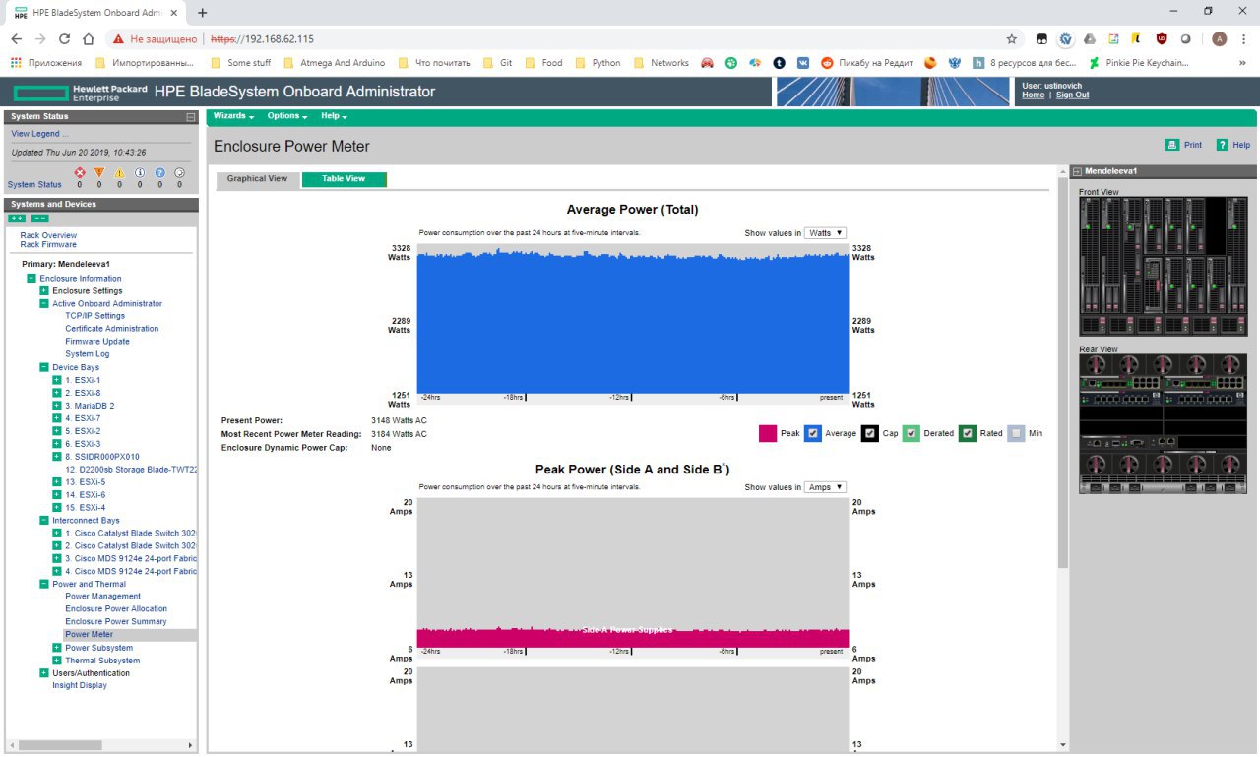Click the Sign Out link
The height and width of the screenshot is (757, 1260).
(1073, 95)
